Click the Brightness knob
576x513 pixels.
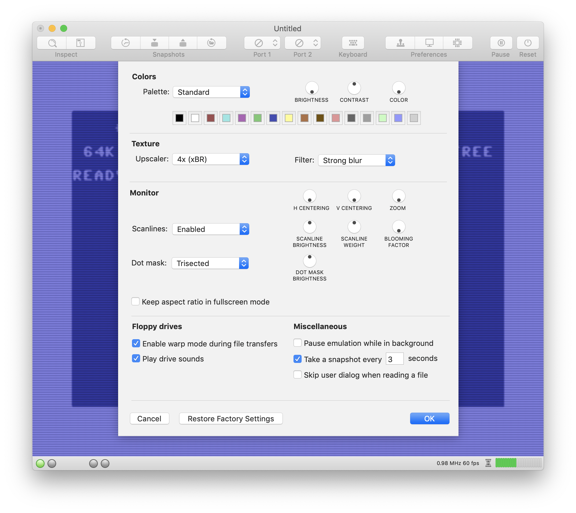(x=312, y=88)
